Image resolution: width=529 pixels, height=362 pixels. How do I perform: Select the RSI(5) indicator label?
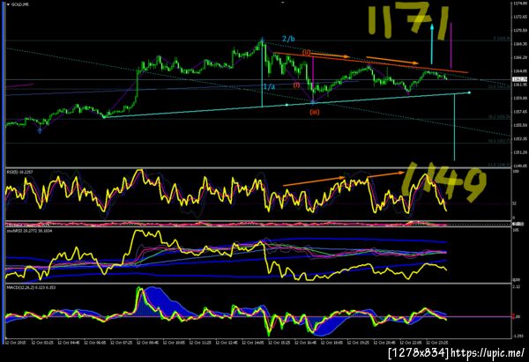pos(19,172)
